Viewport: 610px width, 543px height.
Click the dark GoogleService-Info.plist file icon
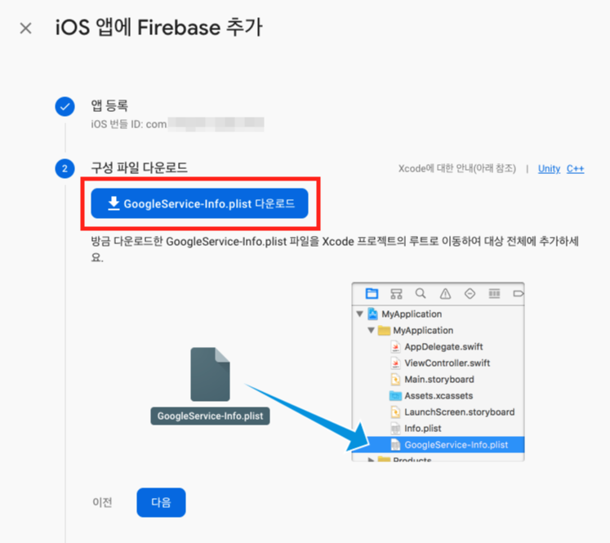[x=210, y=374]
